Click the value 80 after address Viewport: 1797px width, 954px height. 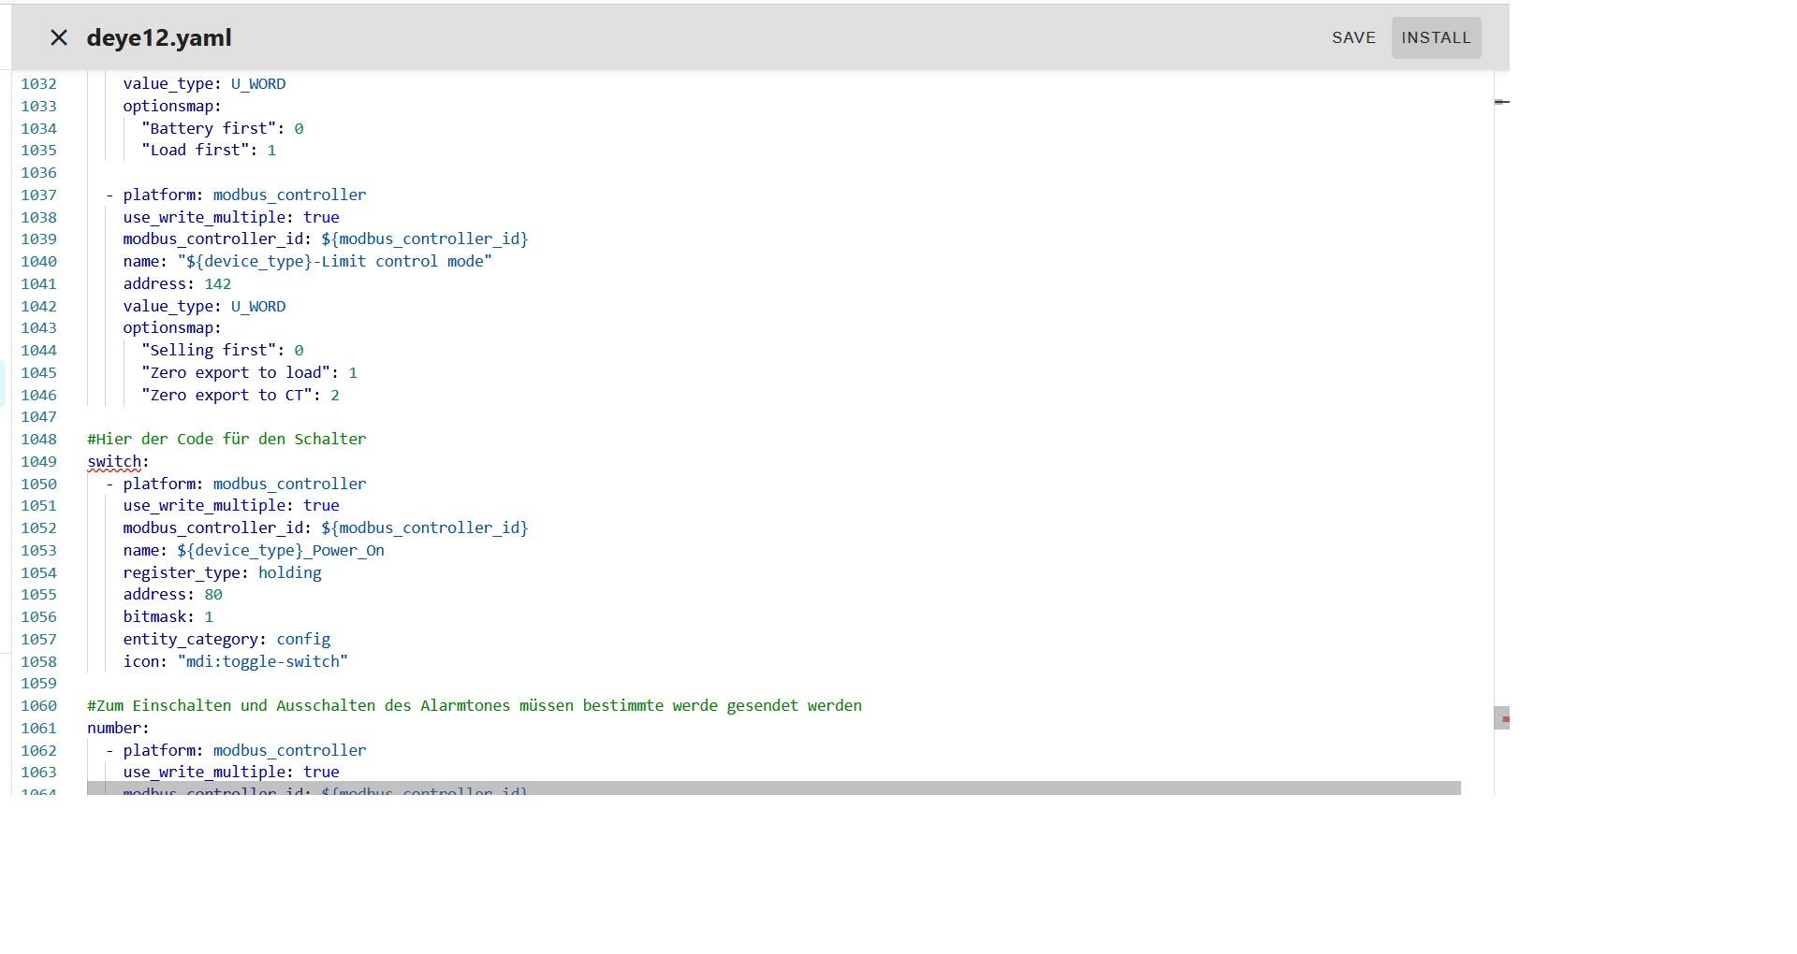click(x=213, y=594)
